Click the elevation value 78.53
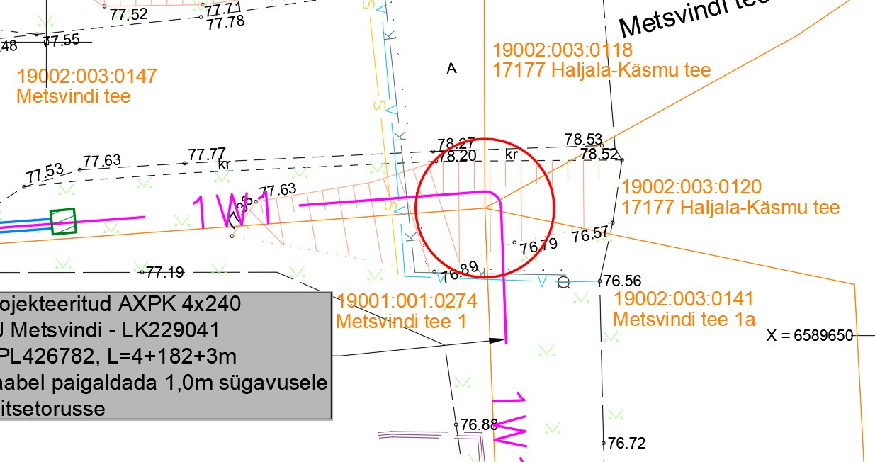Image resolution: width=875 pixels, height=462 pixels. coord(583,139)
